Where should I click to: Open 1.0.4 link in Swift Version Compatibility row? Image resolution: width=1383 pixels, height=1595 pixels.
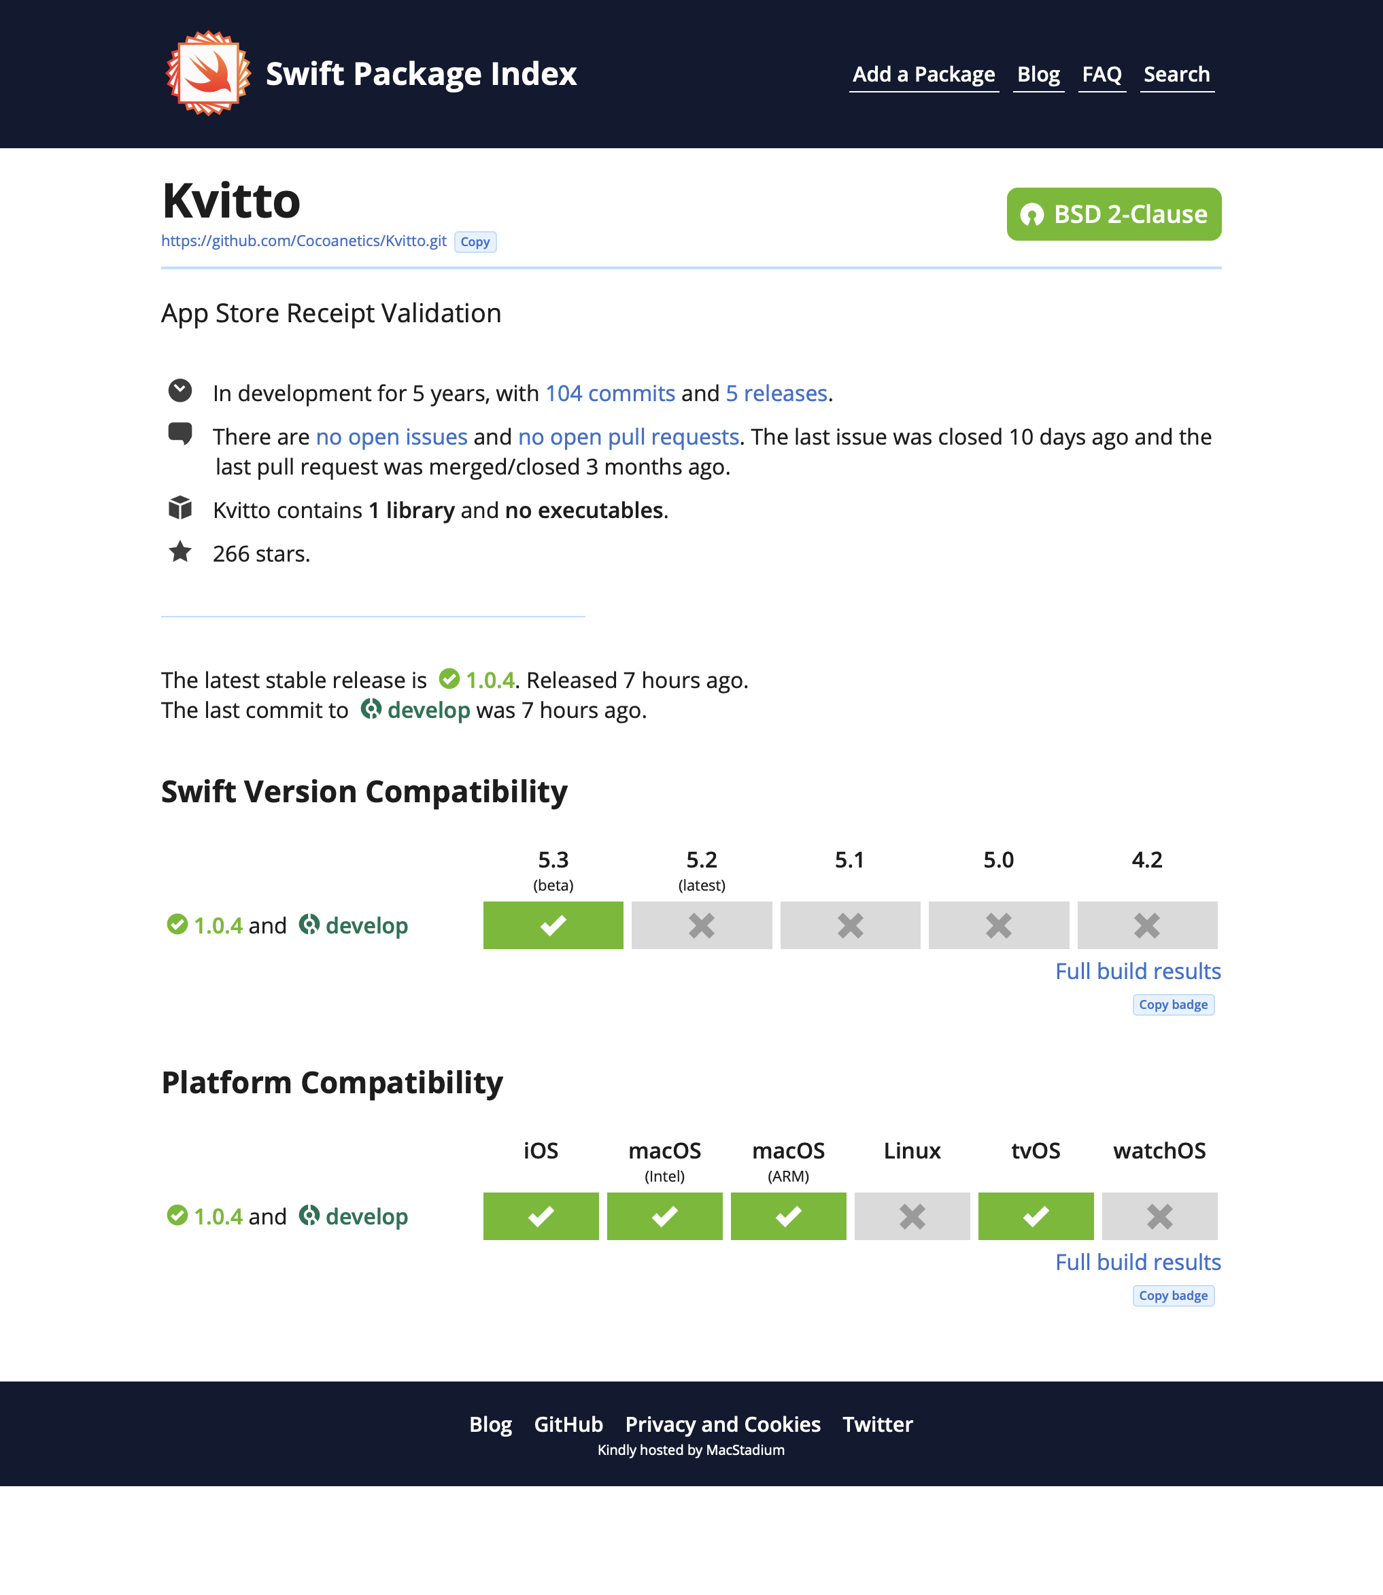click(218, 925)
